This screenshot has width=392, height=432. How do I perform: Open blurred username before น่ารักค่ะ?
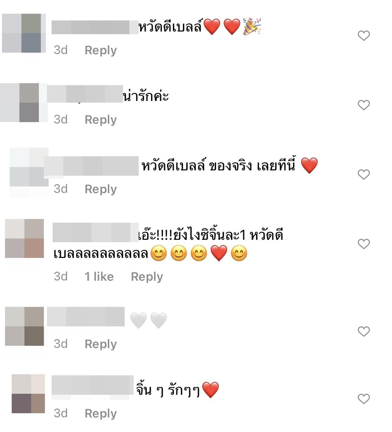[85, 94]
